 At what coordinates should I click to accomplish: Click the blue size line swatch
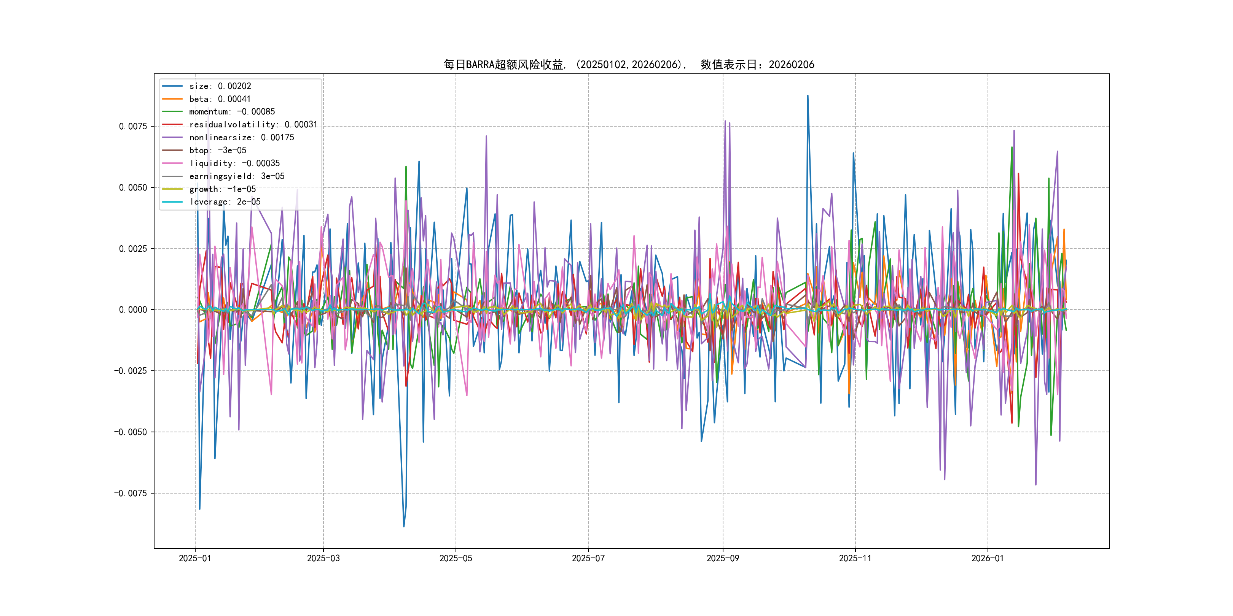[x=172, y=86]
